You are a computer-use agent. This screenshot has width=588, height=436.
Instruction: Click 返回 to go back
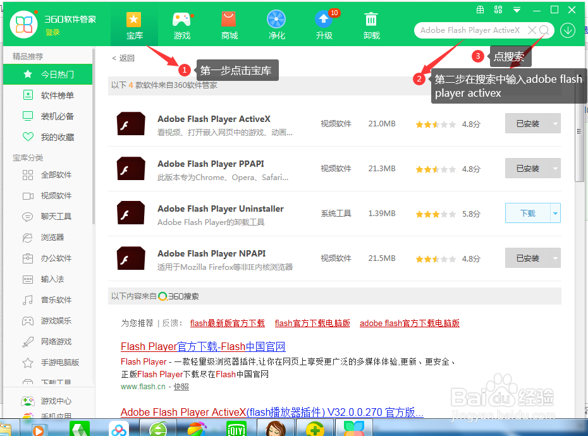[x=123, y=58]
